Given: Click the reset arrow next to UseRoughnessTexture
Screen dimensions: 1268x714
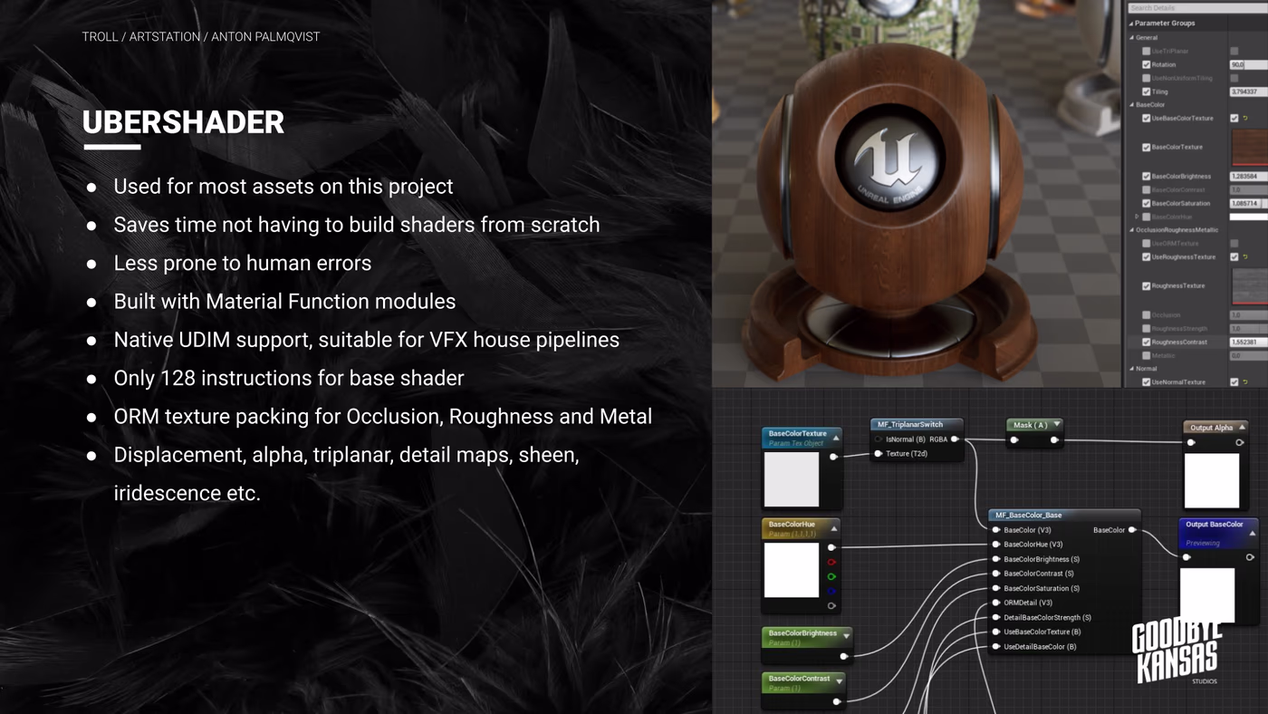Looking at the screenshot, I should (1245, 257).
